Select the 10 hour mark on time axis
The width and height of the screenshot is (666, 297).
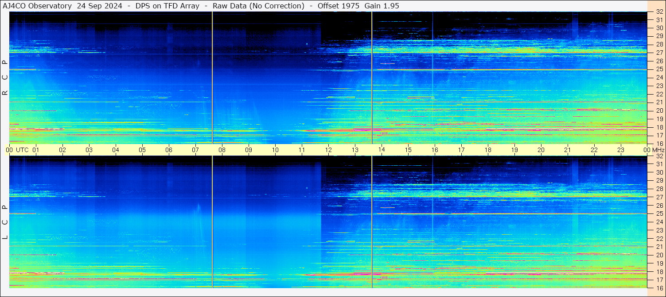click(x=275, y=150)
